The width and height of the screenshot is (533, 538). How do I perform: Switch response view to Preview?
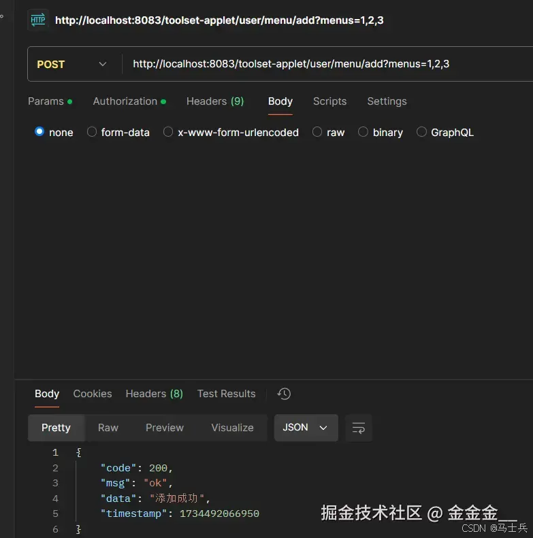[165, 428]
